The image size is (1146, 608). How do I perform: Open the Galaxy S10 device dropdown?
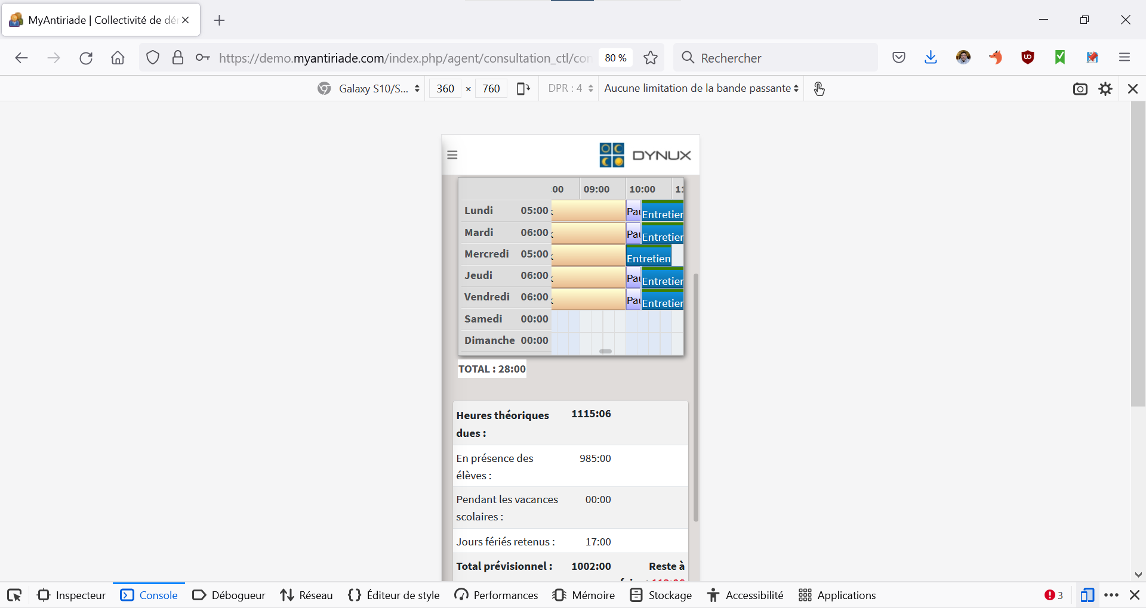[368, 88]
